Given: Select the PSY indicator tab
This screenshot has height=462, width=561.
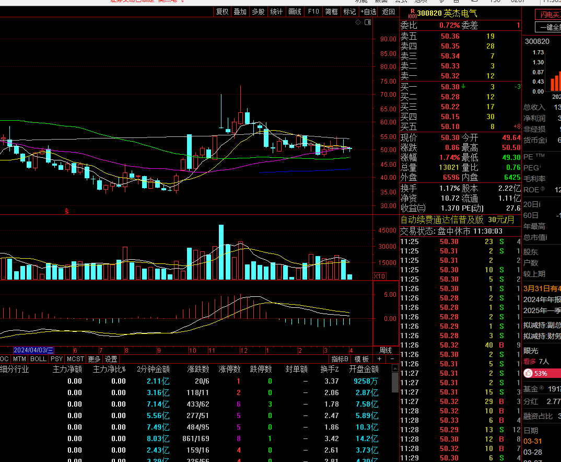Looking at the screenshot, I should (56, 359).
